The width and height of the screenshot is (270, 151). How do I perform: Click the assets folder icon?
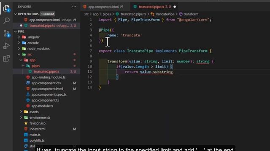click(x=26, y=112)
